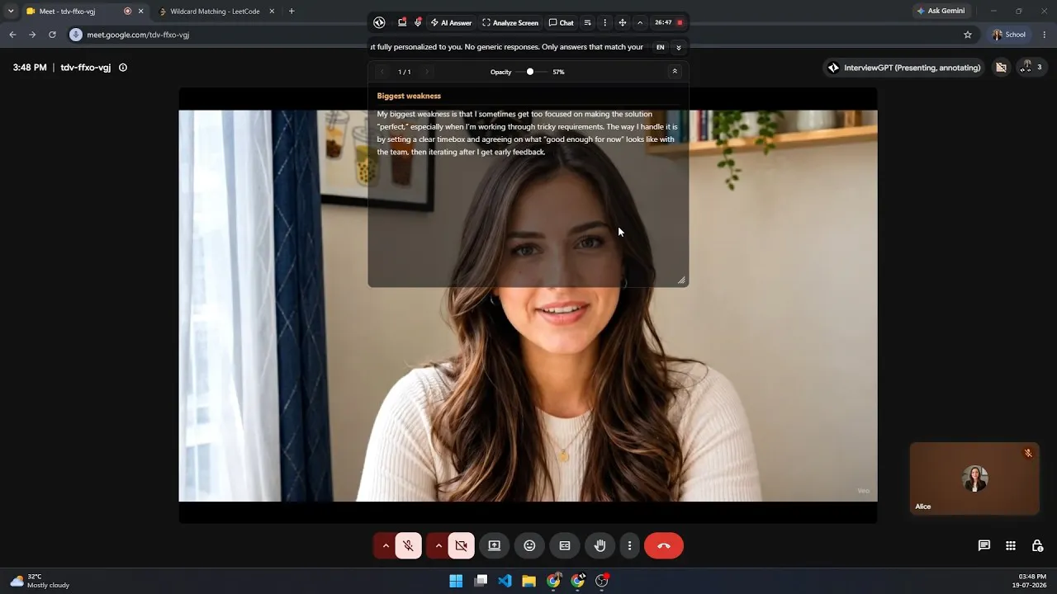Collapse the overlay with the up chevron

(640, 23)
